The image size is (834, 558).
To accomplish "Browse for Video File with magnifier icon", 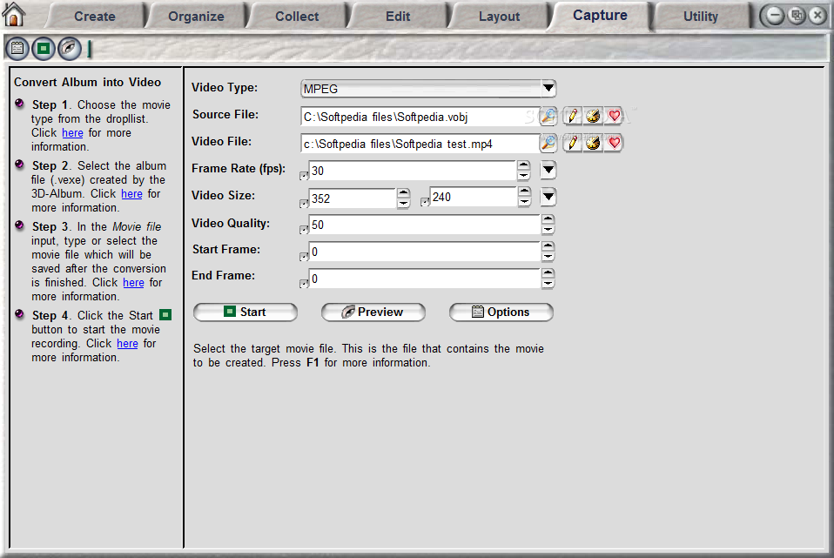I will [548, 143].
